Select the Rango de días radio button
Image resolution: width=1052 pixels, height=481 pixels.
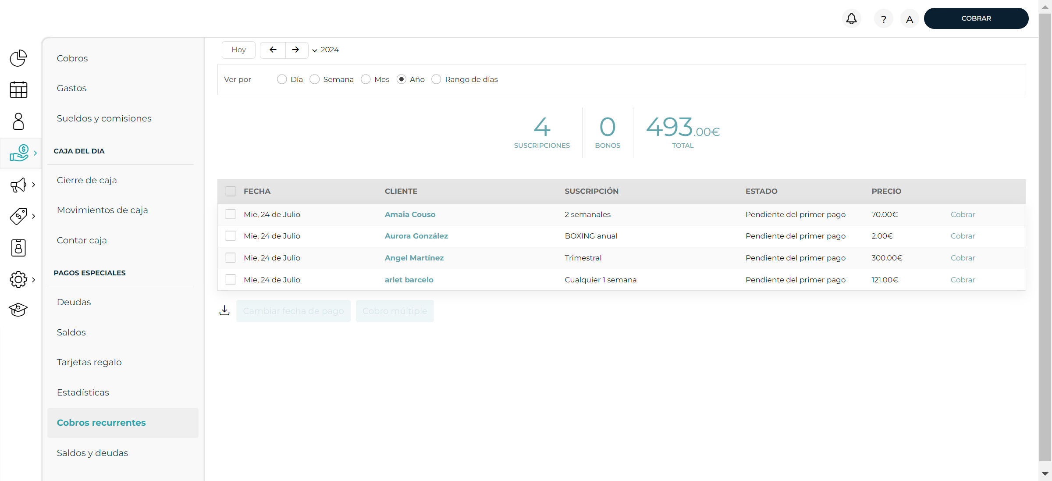click(436, 79)
